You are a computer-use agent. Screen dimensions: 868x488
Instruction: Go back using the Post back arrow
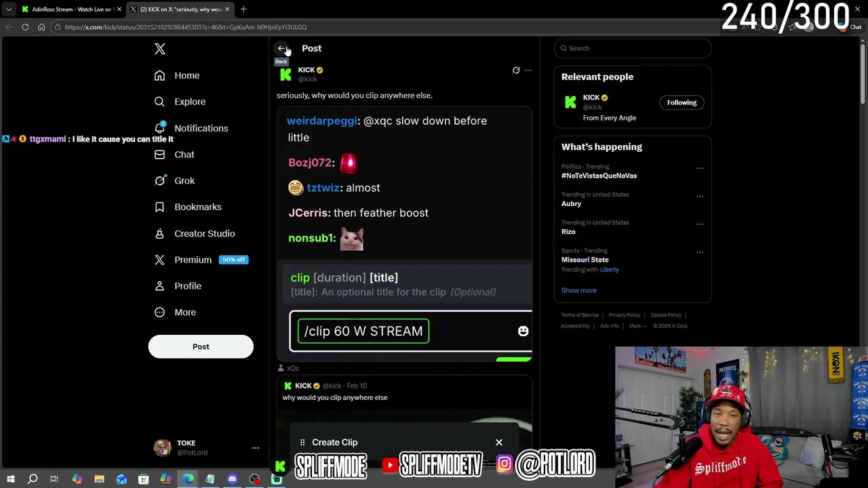point(282,48)
